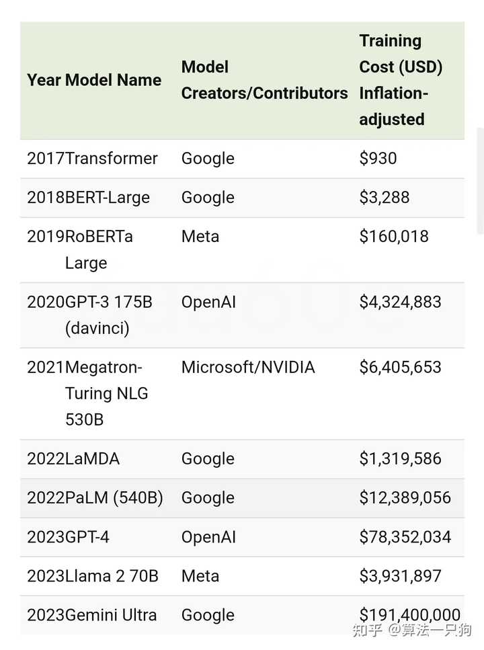Select the Transformer model name cell
Image resolution: width=484 pixels, height=650 pixels.
pyautogui.click(x=112, y=159)
